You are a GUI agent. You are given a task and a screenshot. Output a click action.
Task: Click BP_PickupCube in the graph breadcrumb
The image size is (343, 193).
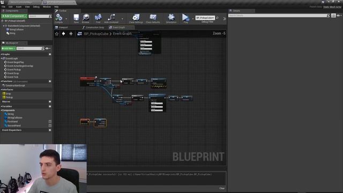coord(96,34)
